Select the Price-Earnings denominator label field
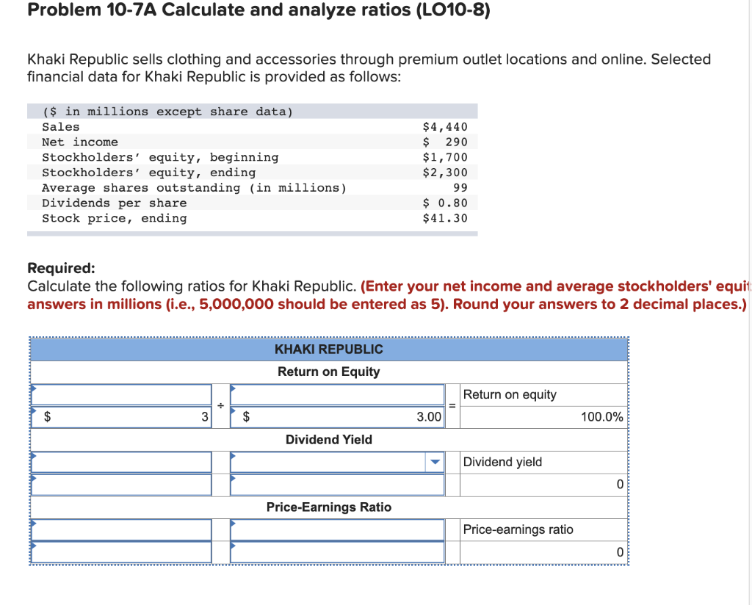This screenshot has width=752, height=605. pyautogui.click(x=337, y=529)
